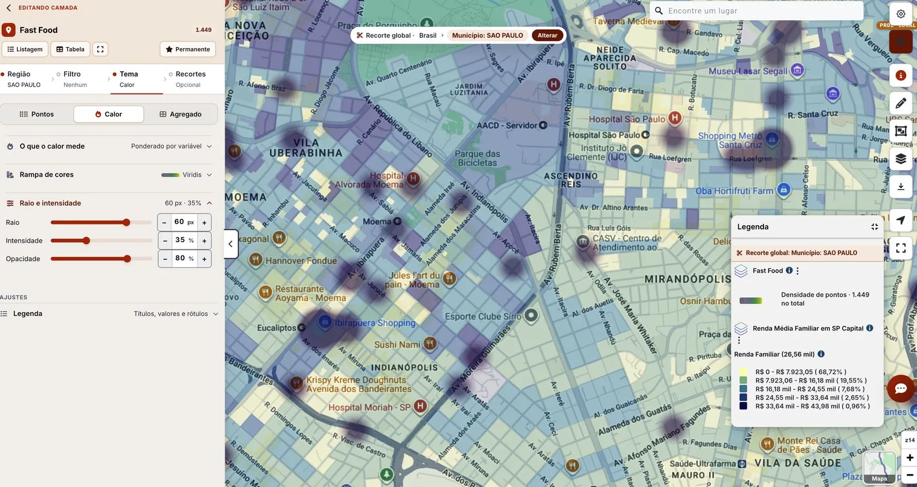Collapse the left editing panel
Screen dimensions: 917x487
click(x=230, y=244)
